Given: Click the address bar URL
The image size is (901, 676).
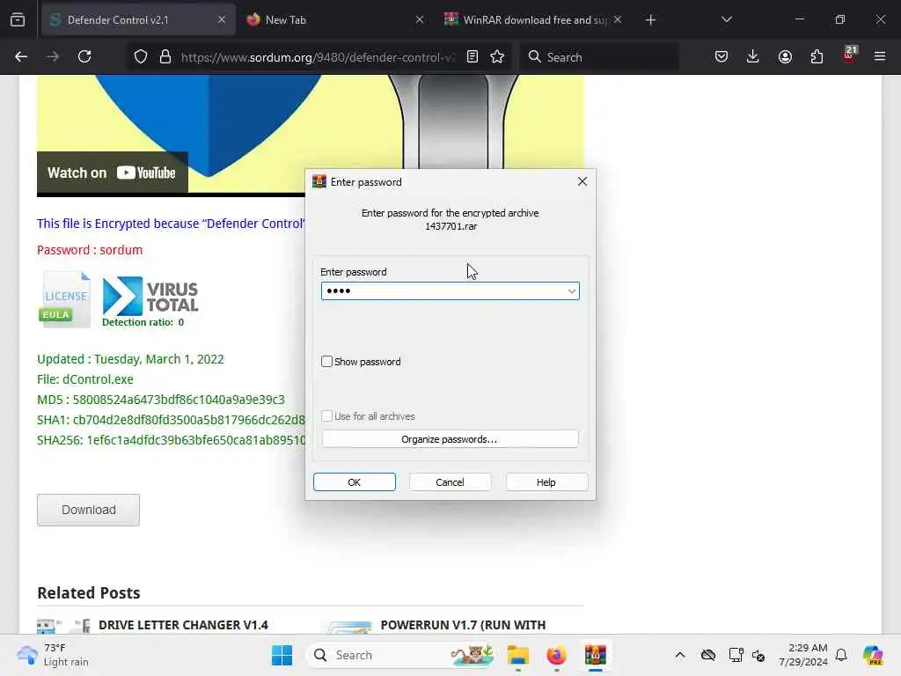Looking at the screenshot, I should pos(318,57).
